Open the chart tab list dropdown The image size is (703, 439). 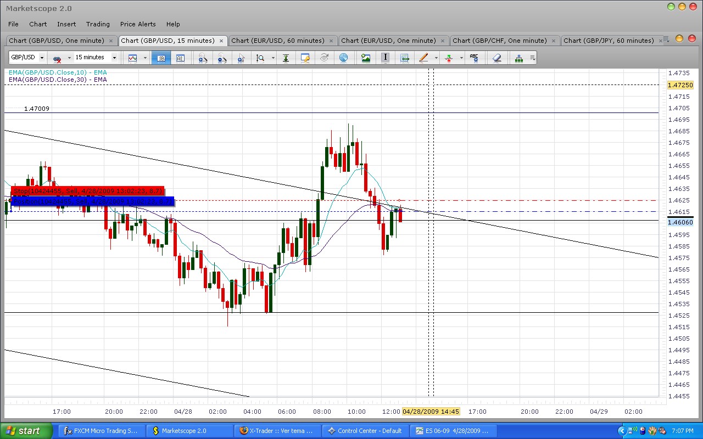pos(666,40)
